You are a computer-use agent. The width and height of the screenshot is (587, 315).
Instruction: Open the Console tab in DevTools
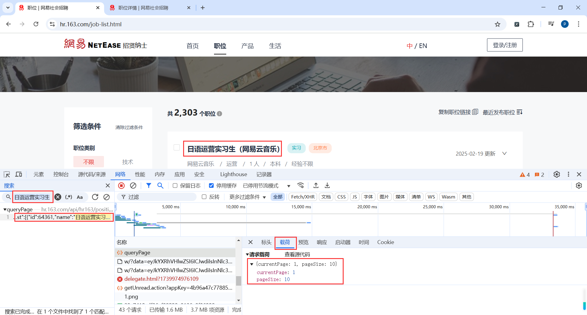pyautogui.click(x=61, y=174)
